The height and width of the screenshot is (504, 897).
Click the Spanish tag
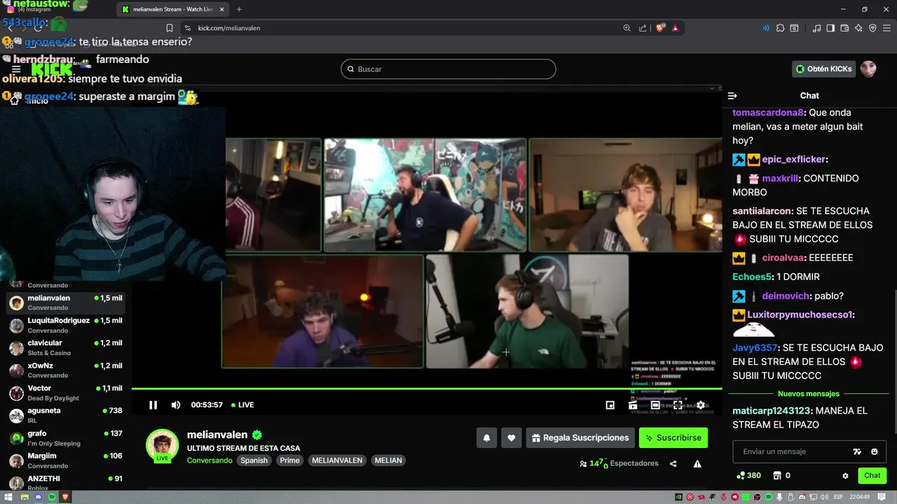(x=254, y=461)
